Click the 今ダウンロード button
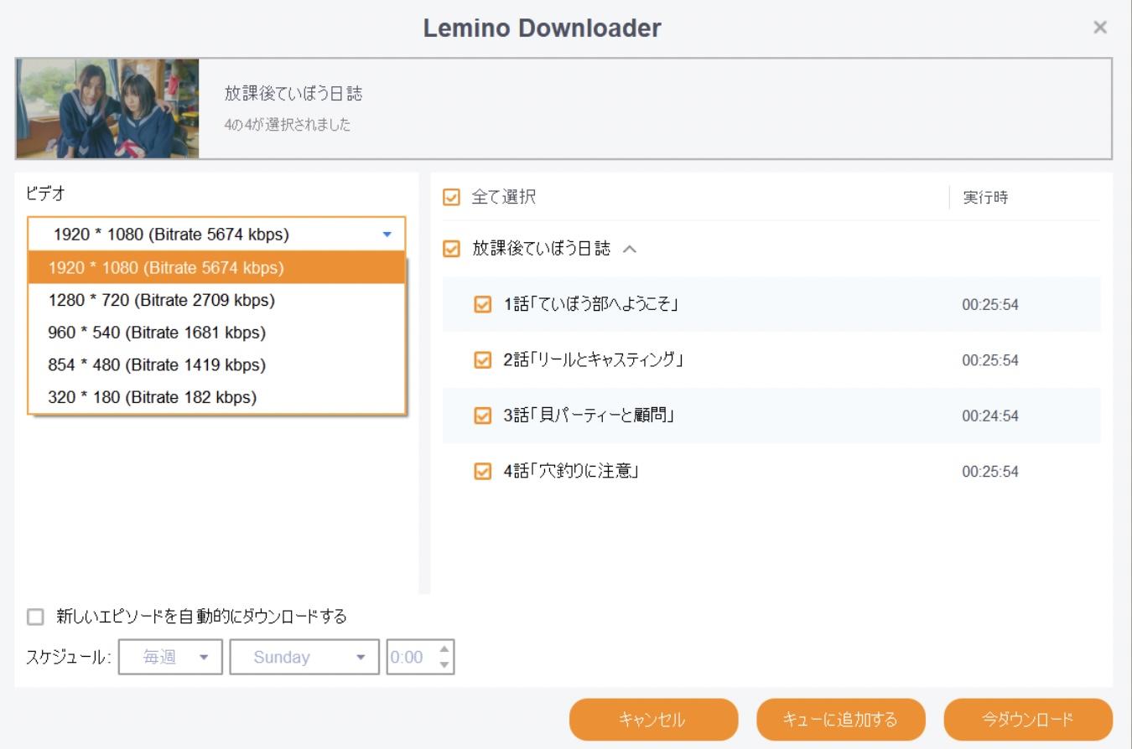The image size is (1132, 749). tap(1028, 720)
